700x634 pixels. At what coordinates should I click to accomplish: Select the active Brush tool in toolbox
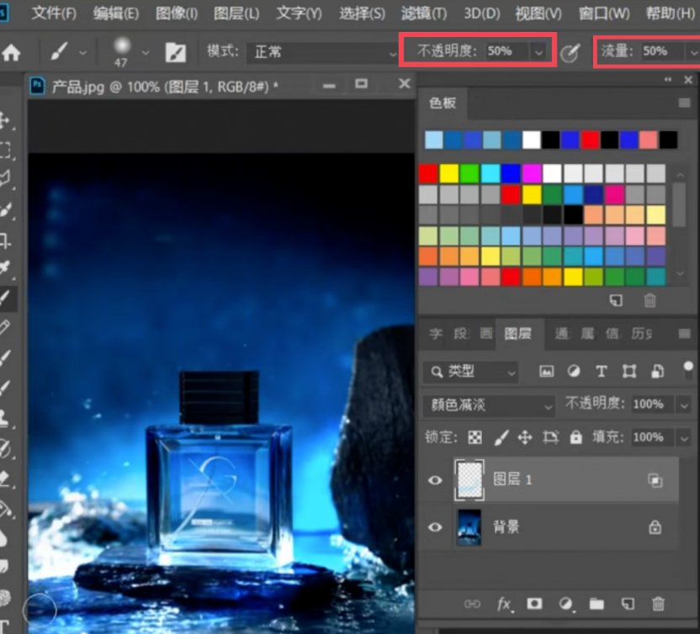(x=5, y=298)
